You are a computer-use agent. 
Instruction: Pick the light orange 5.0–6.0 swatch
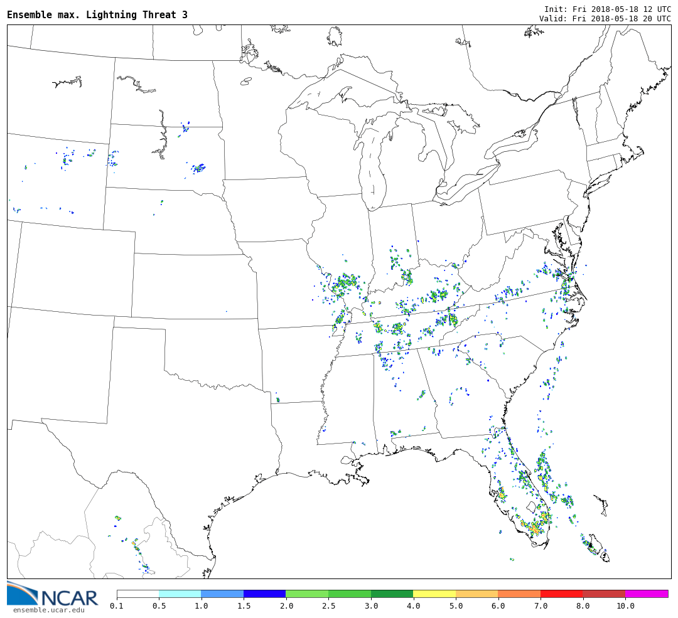(476, 594)
